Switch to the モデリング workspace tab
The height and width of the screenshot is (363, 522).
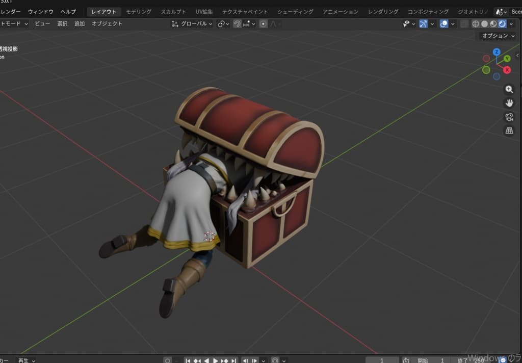pos(139,12)
